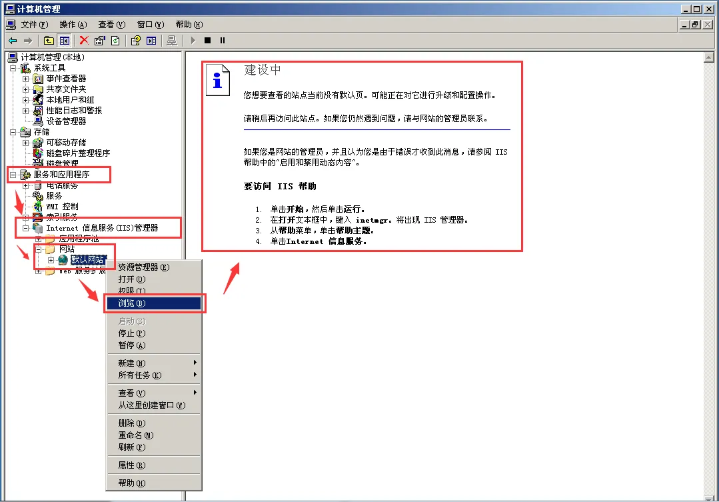Toggle the show/hide console tree toolbar icon

pyautogui.click(x=65, y=41)
